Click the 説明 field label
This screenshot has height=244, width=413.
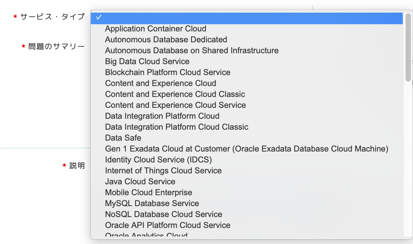77,166
